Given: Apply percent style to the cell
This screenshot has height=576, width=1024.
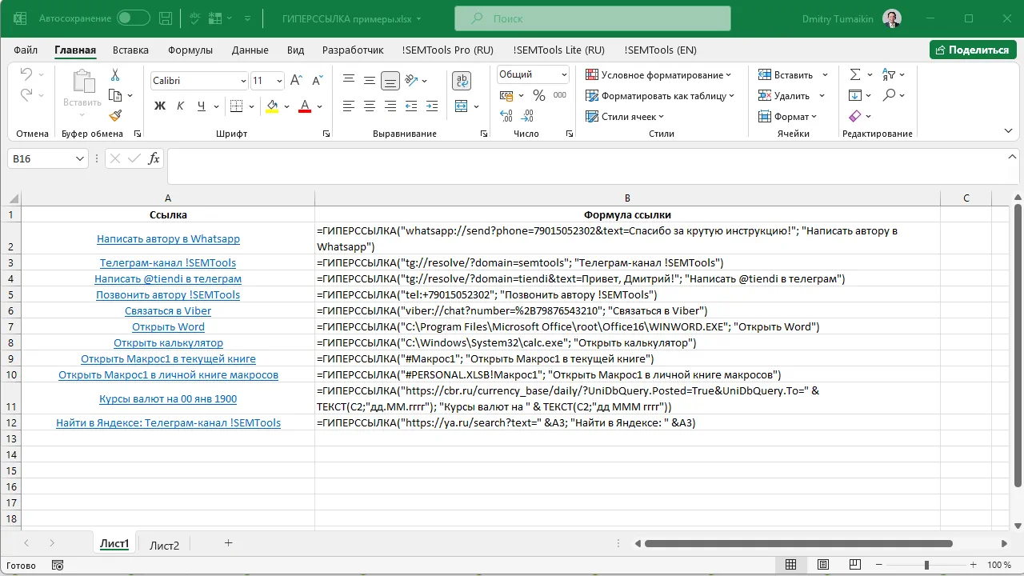Looking at the screenshot, I should [x=539, y=95].
